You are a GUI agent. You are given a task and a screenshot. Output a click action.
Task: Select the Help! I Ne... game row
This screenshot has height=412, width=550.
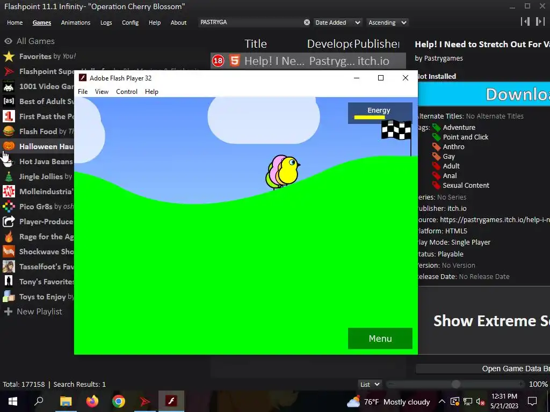click(308, 61)
